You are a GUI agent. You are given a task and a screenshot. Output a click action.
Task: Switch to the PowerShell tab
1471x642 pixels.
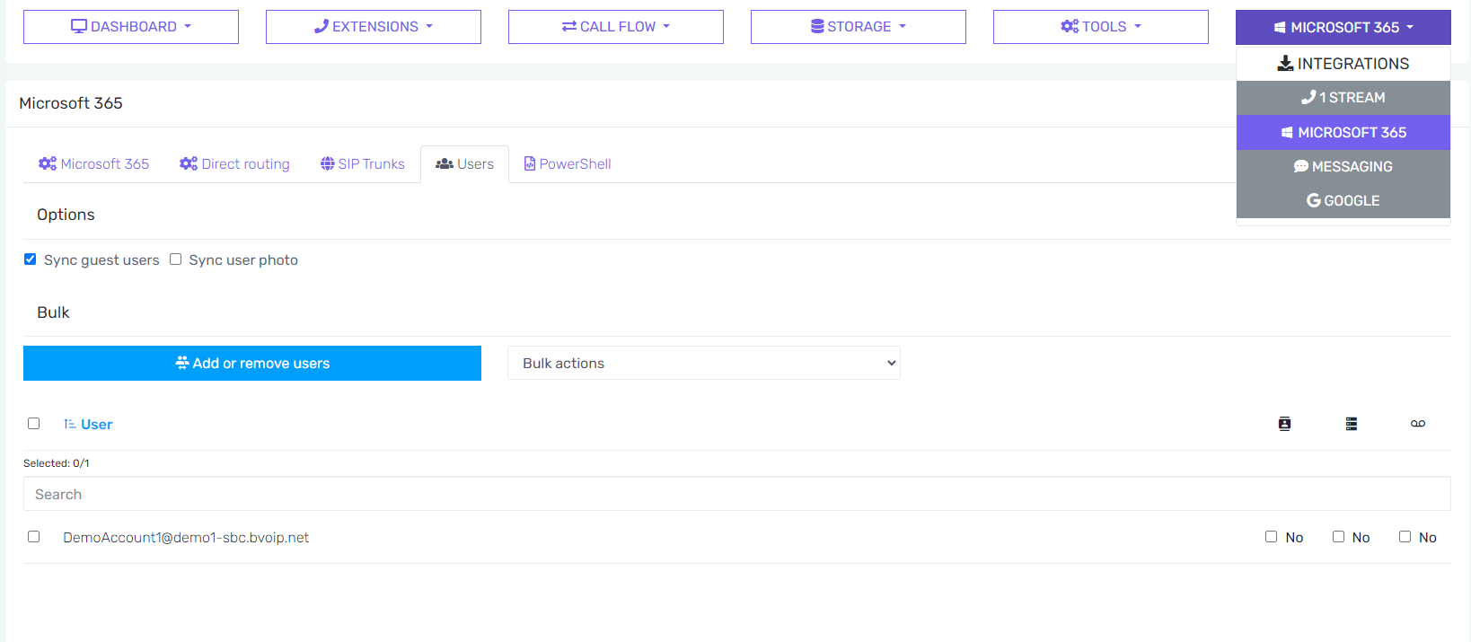pyautogui.click(x=568, y=164)
